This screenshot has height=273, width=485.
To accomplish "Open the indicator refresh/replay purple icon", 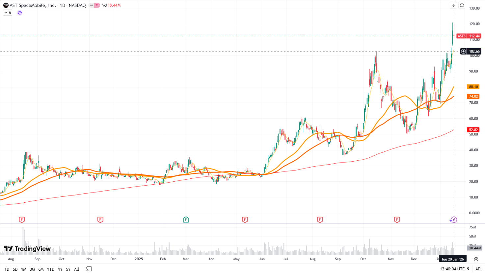I will click(20, 13).
